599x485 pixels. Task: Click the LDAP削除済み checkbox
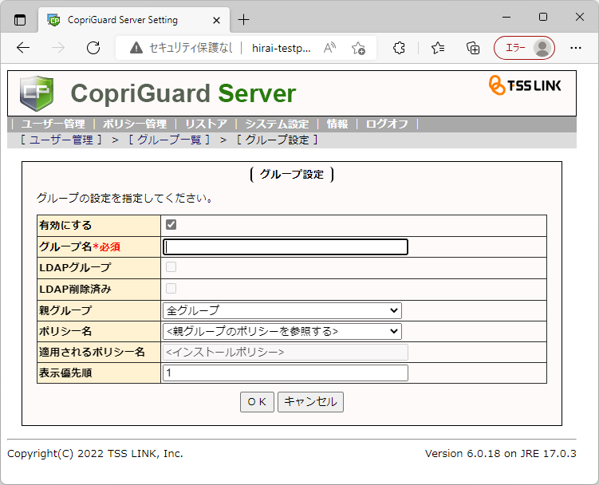(171, 288)
